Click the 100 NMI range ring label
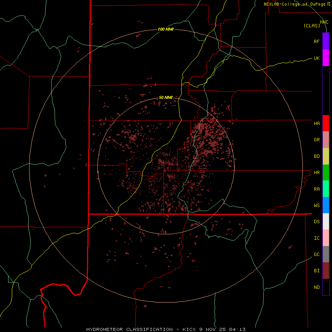332x332 pixels. pyautogui.click(x=166, y=29)
